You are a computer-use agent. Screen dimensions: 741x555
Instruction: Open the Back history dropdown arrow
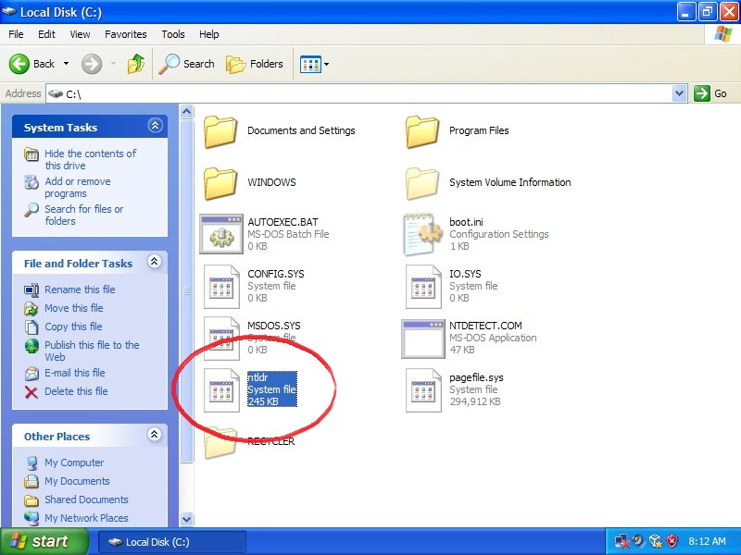coord(66,64)
